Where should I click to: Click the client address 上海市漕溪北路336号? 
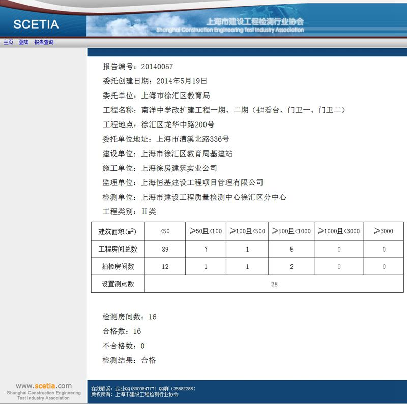(x=193, y=139)
